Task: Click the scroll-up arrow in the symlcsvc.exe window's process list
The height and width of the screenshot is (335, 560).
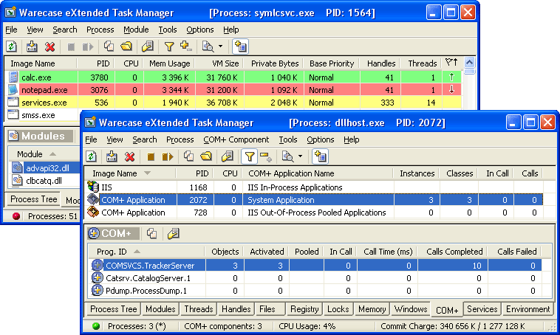Action: [469, 63]
